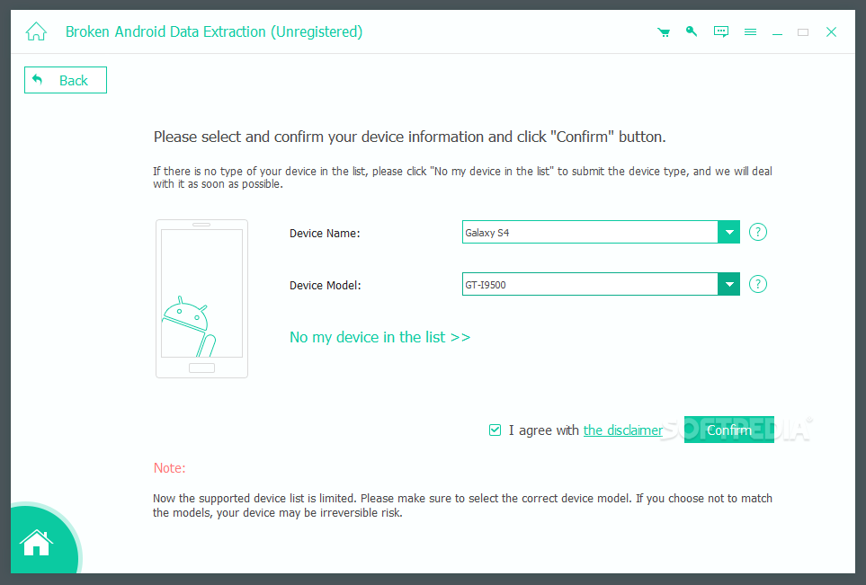Expand the Device Model dropdown arrow
866x585 pixels.
729,284
